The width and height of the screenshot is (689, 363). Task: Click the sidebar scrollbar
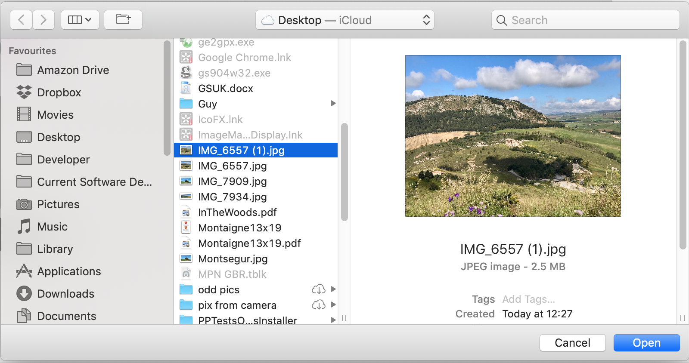[x=167, y=98]
